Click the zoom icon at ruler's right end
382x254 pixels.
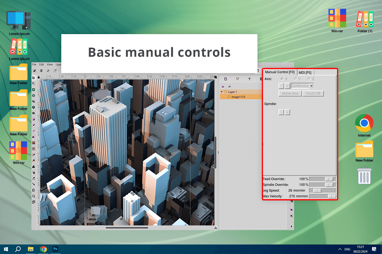(x=216, y=77)
